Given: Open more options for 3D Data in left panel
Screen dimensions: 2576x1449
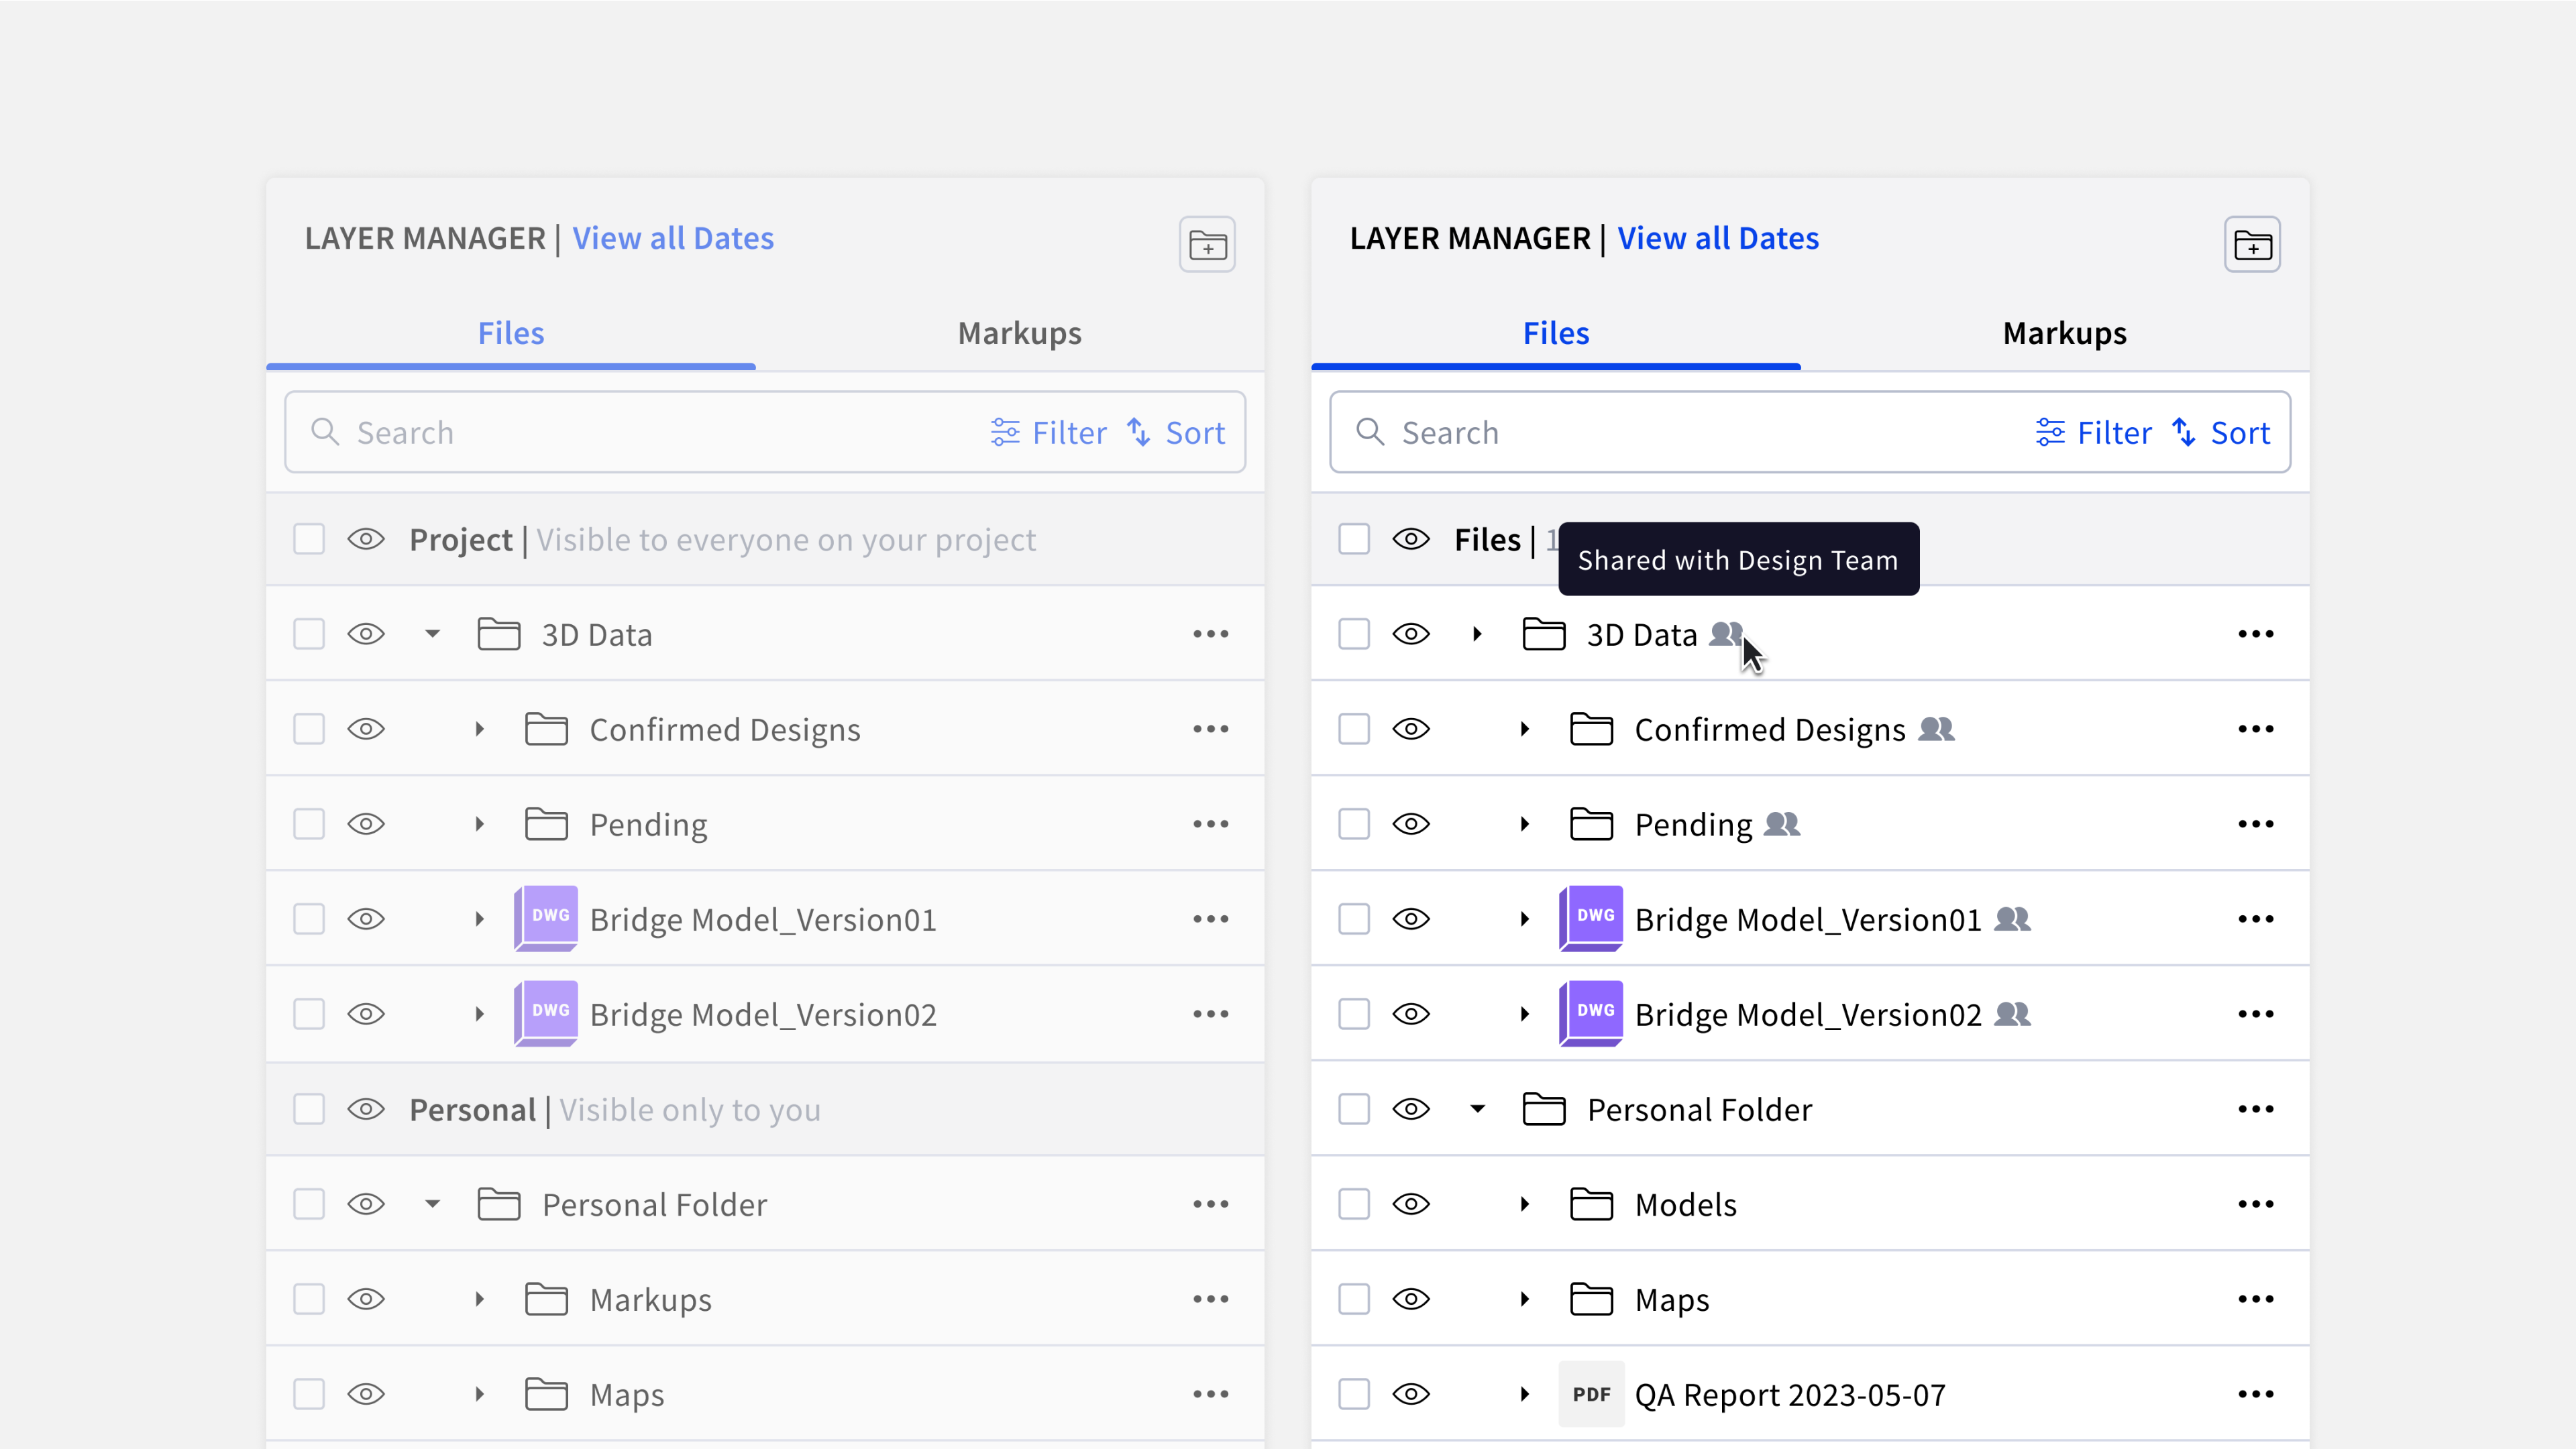Looking at the screenshot, I should click(1210, 634).
